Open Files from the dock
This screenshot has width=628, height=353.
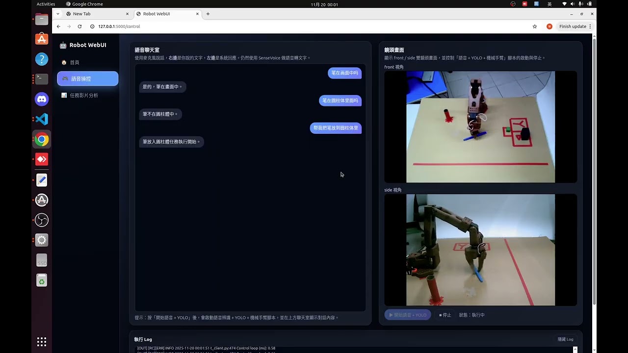(42, 20)
